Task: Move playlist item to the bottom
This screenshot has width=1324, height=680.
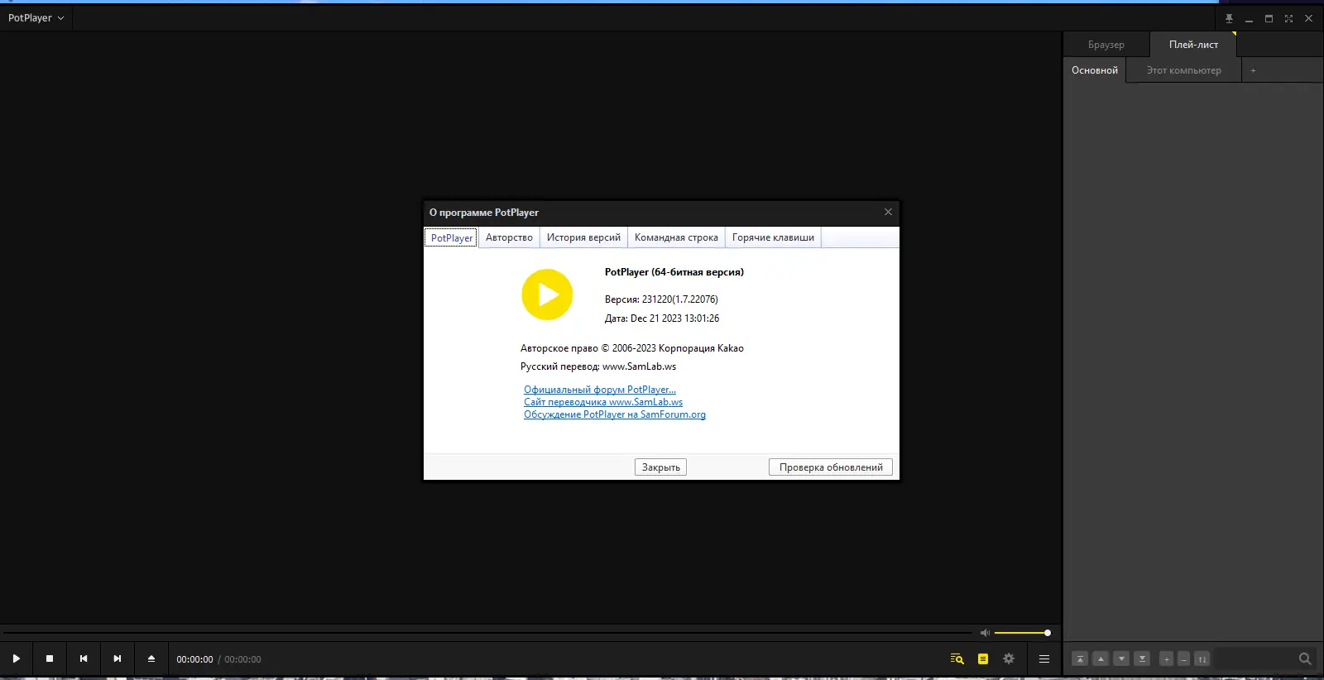Action: pyautogui.click(x=1142, y=658)
